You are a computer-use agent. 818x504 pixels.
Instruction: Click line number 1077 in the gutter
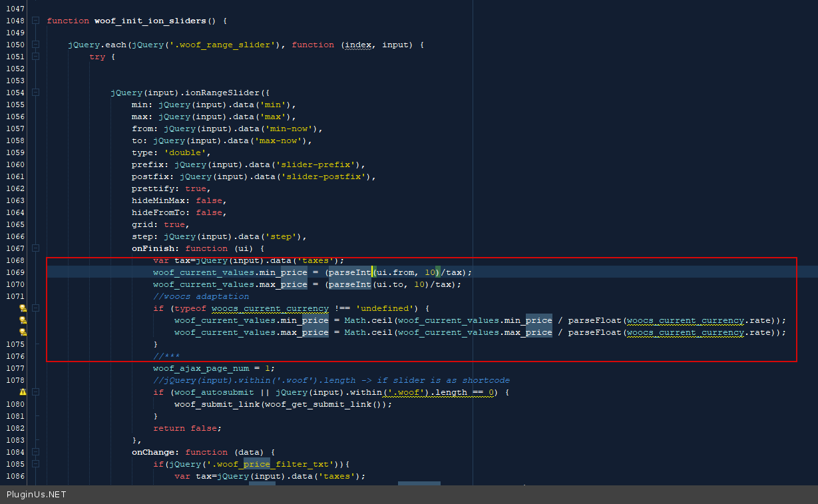pos(15,368)
